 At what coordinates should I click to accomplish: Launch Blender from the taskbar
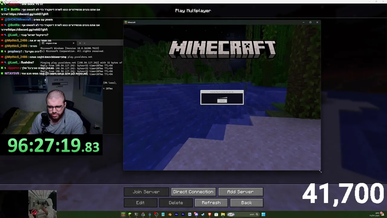[170, 214]
